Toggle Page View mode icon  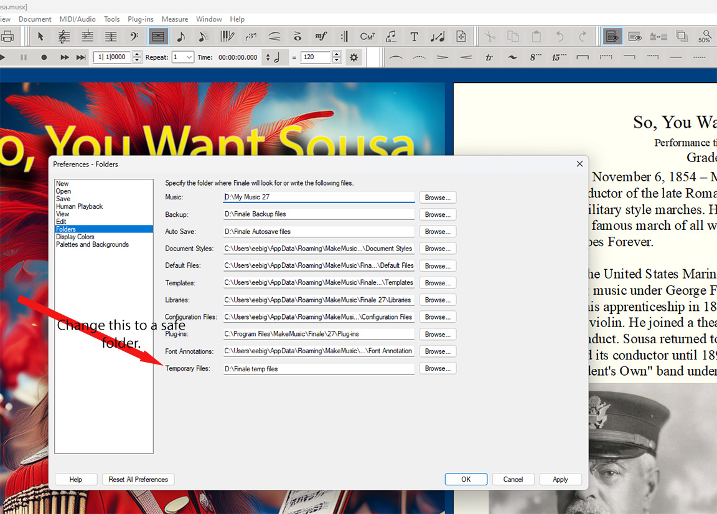pyautogui.click(x=612, y=37)
